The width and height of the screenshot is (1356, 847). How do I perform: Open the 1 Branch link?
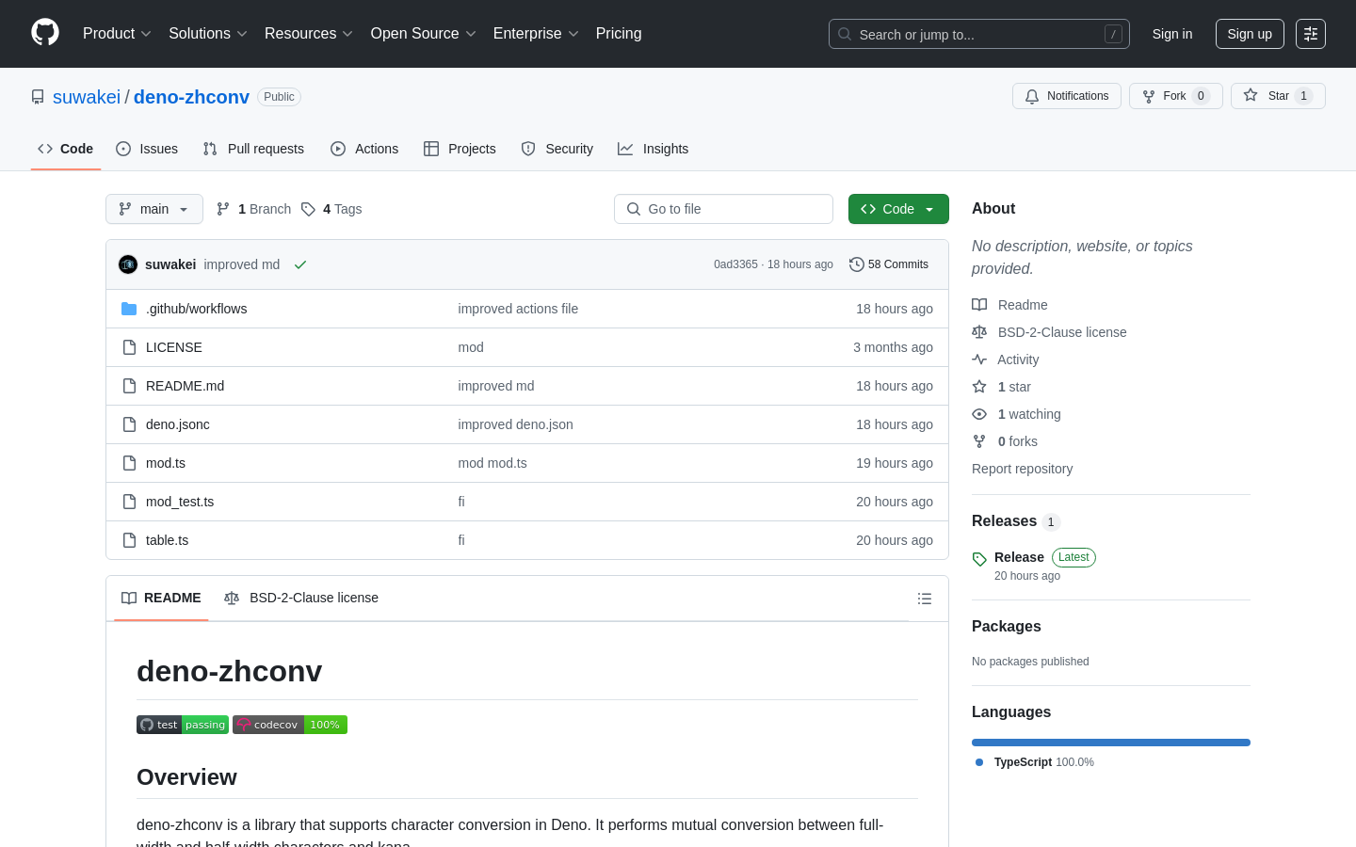click(254, 209)
